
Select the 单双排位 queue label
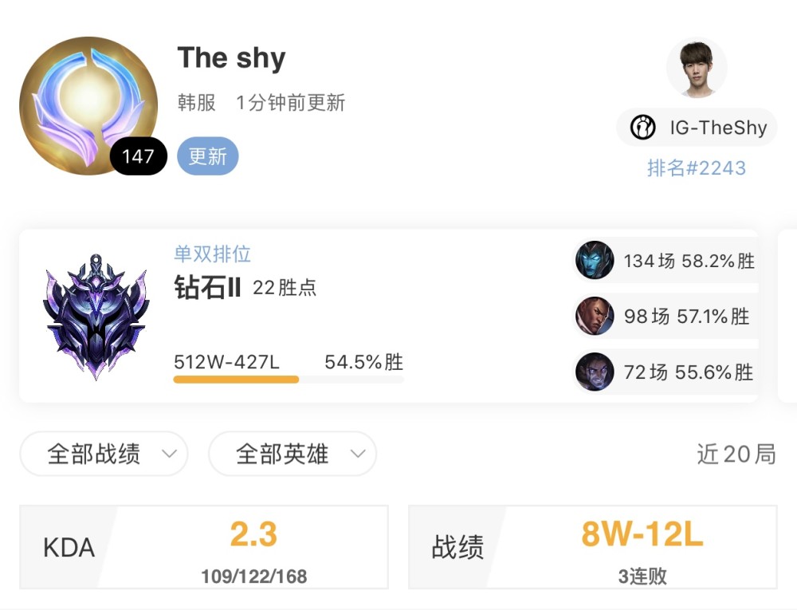click(213, 254)
